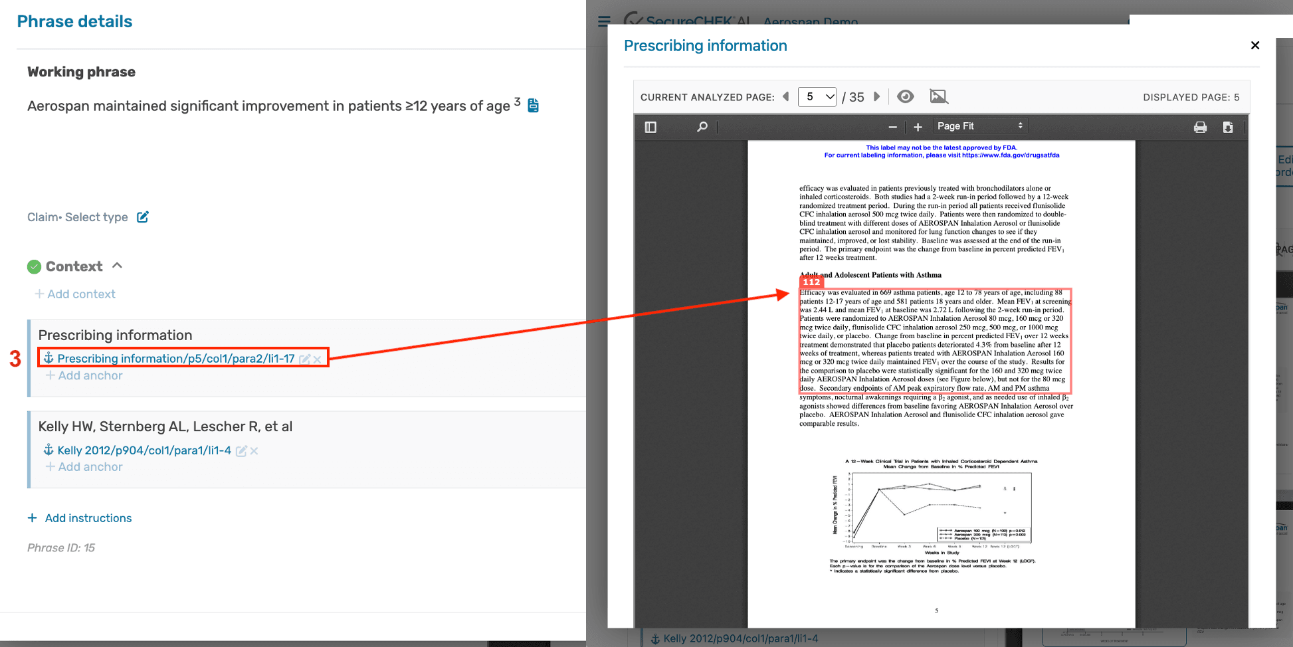Print the PDF document

(x=1200, y=127)
